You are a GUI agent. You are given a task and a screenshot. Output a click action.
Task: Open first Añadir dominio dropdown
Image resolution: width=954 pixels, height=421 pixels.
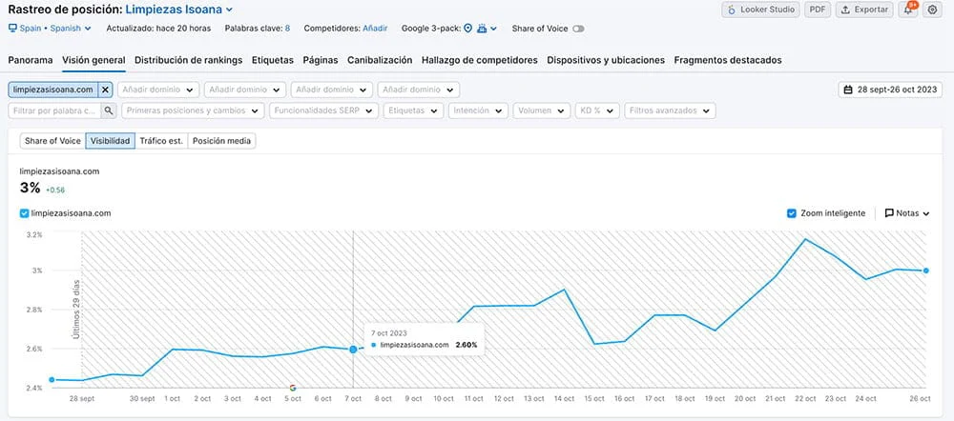158,90
